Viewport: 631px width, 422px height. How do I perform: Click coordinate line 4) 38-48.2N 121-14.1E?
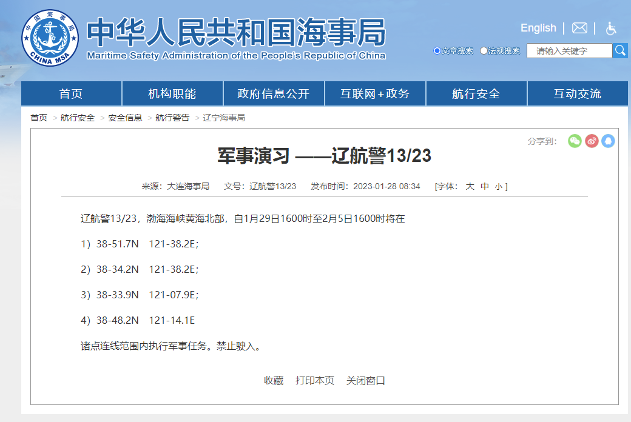click(138, 320)
